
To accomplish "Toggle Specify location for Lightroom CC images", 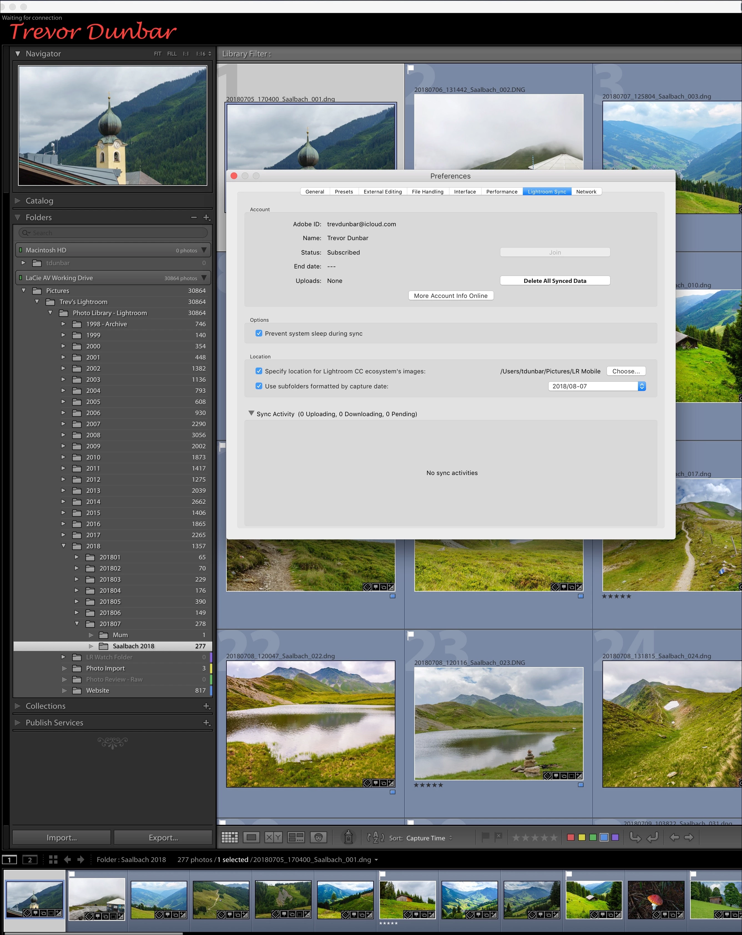I will tap(259, 371).
